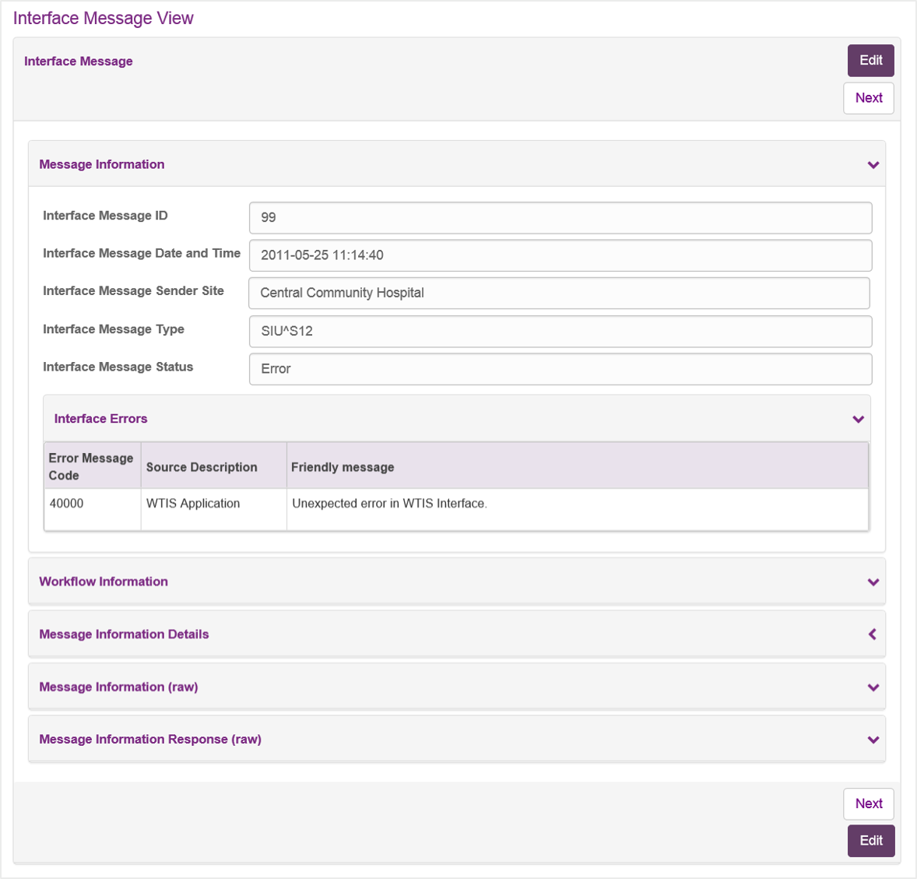Click the Interface Message ID field

click(x=560, y=217)
